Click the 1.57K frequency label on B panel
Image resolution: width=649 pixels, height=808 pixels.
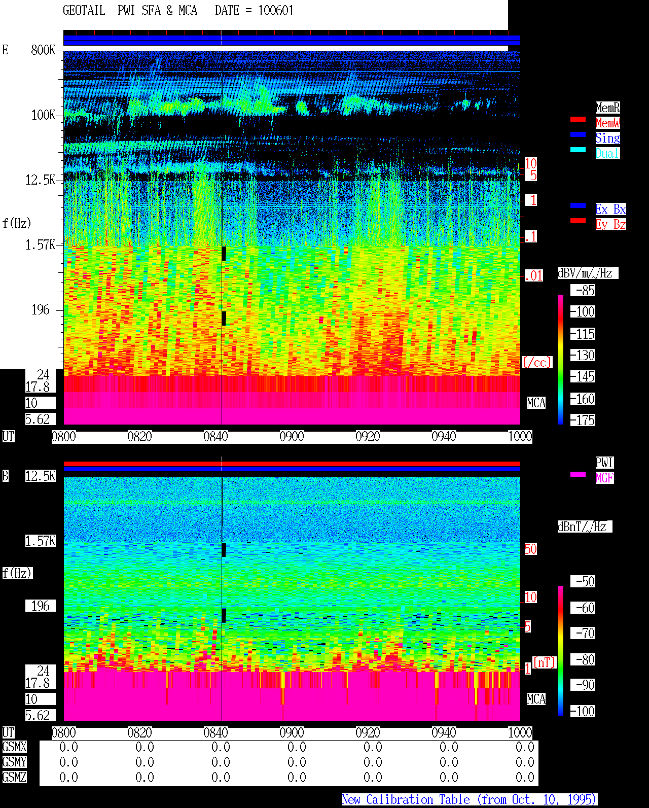(41, 541)
